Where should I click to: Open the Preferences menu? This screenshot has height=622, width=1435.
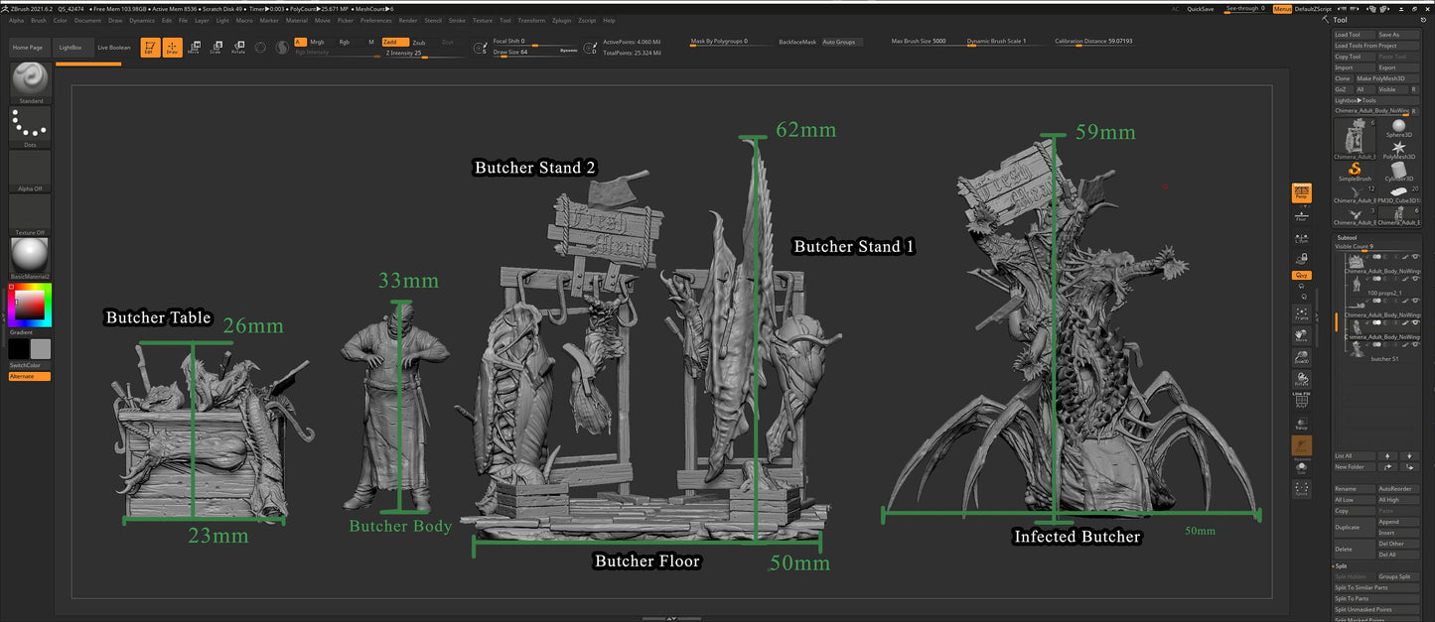tap(375, 20)
